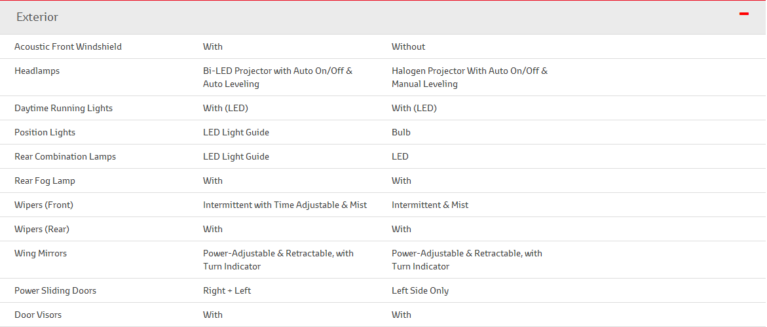The width and height of the screenshot is (767, 327).
Task: Select the Bulb value for Position Lights
Action: click(401, 133)
